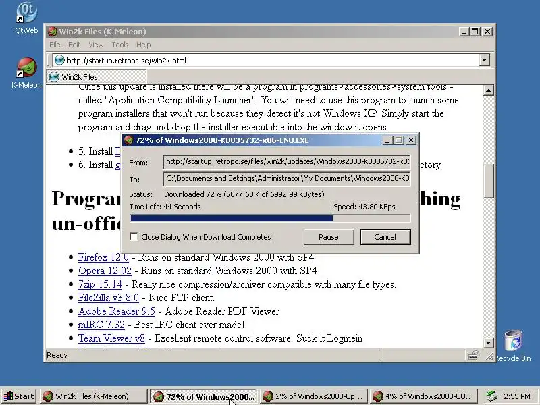Click the K-Meleon icon in the browser title bar
540x405 pixels.
pos(53,32)
